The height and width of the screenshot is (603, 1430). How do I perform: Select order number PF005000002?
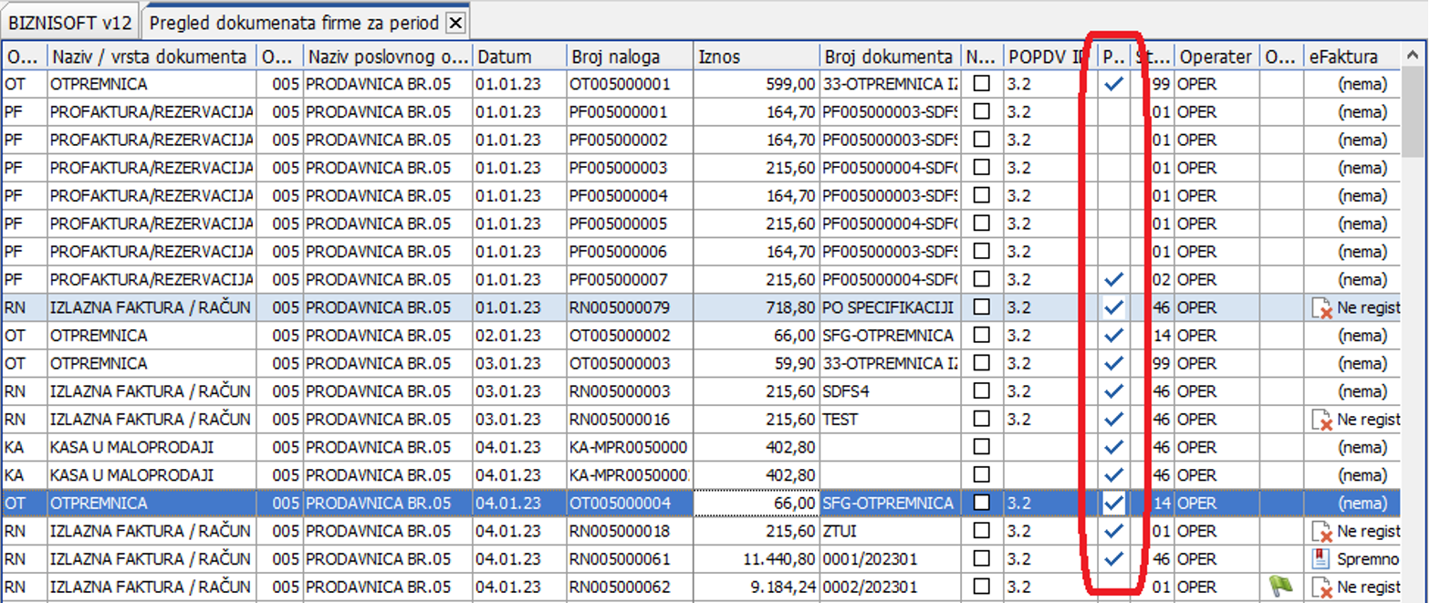[620, 140]
